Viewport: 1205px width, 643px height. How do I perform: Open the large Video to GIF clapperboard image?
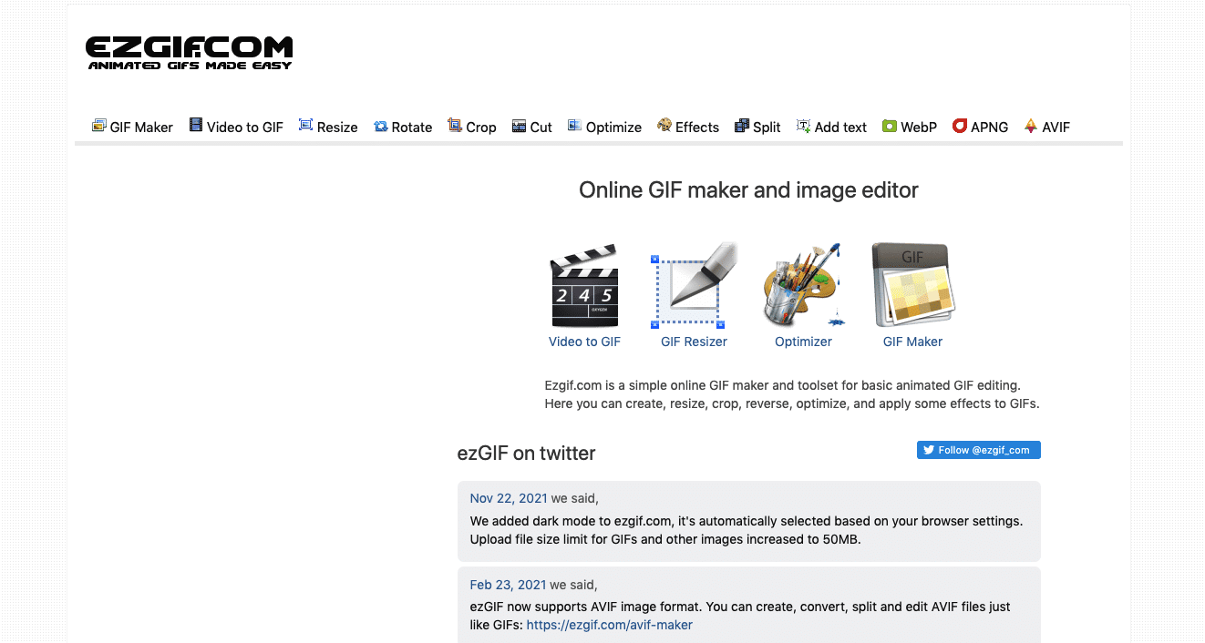(x=585, y=285)
